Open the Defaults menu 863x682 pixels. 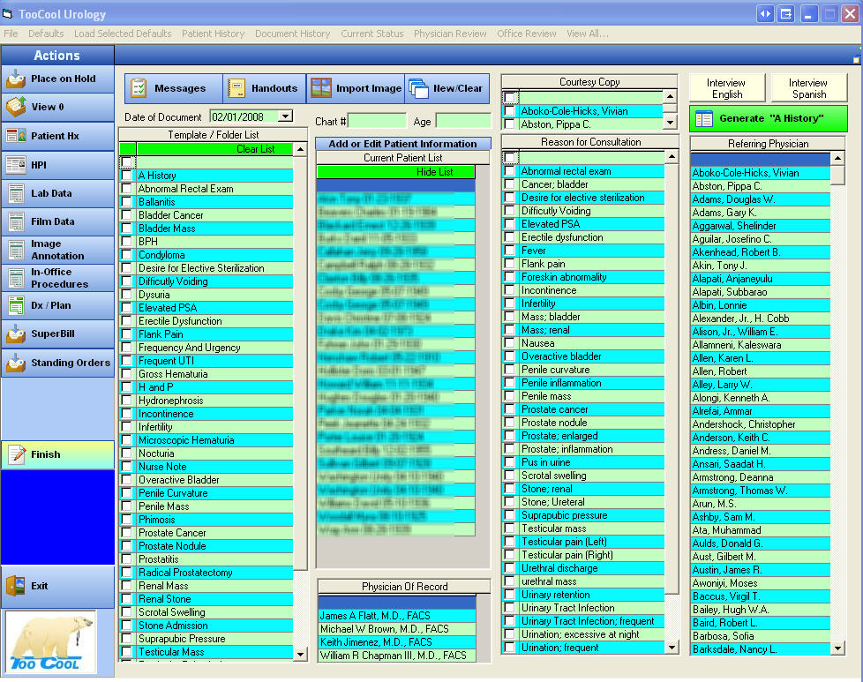(x=46, y=34)
